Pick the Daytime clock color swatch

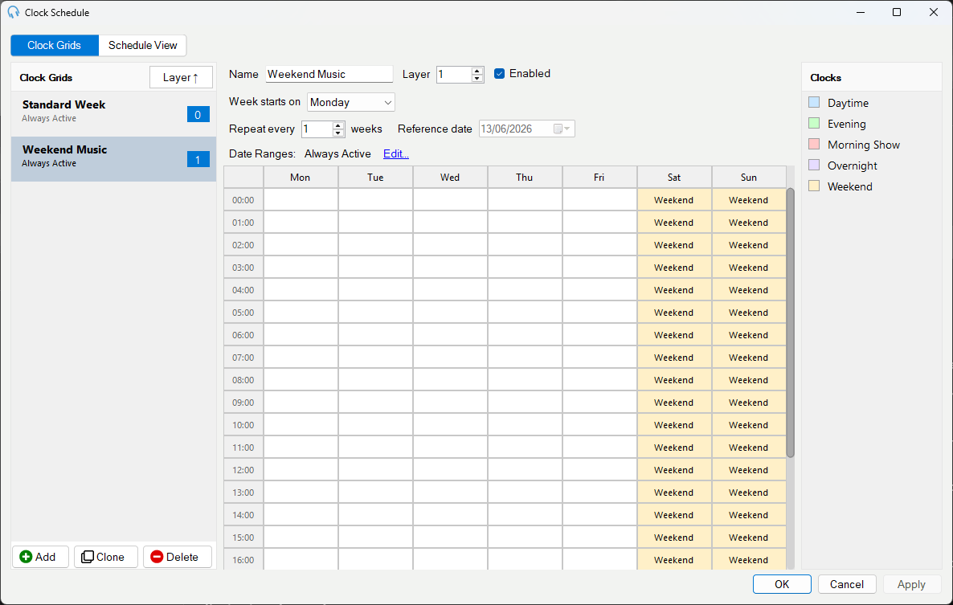[x=815, y=103]
